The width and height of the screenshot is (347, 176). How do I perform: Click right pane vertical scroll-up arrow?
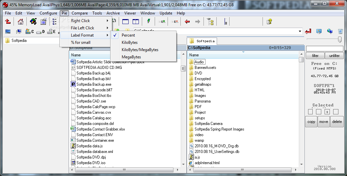tap(301, 54)
